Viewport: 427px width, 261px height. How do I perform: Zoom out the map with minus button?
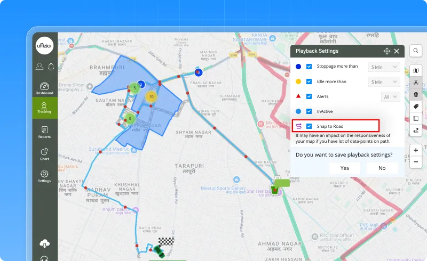416,162
